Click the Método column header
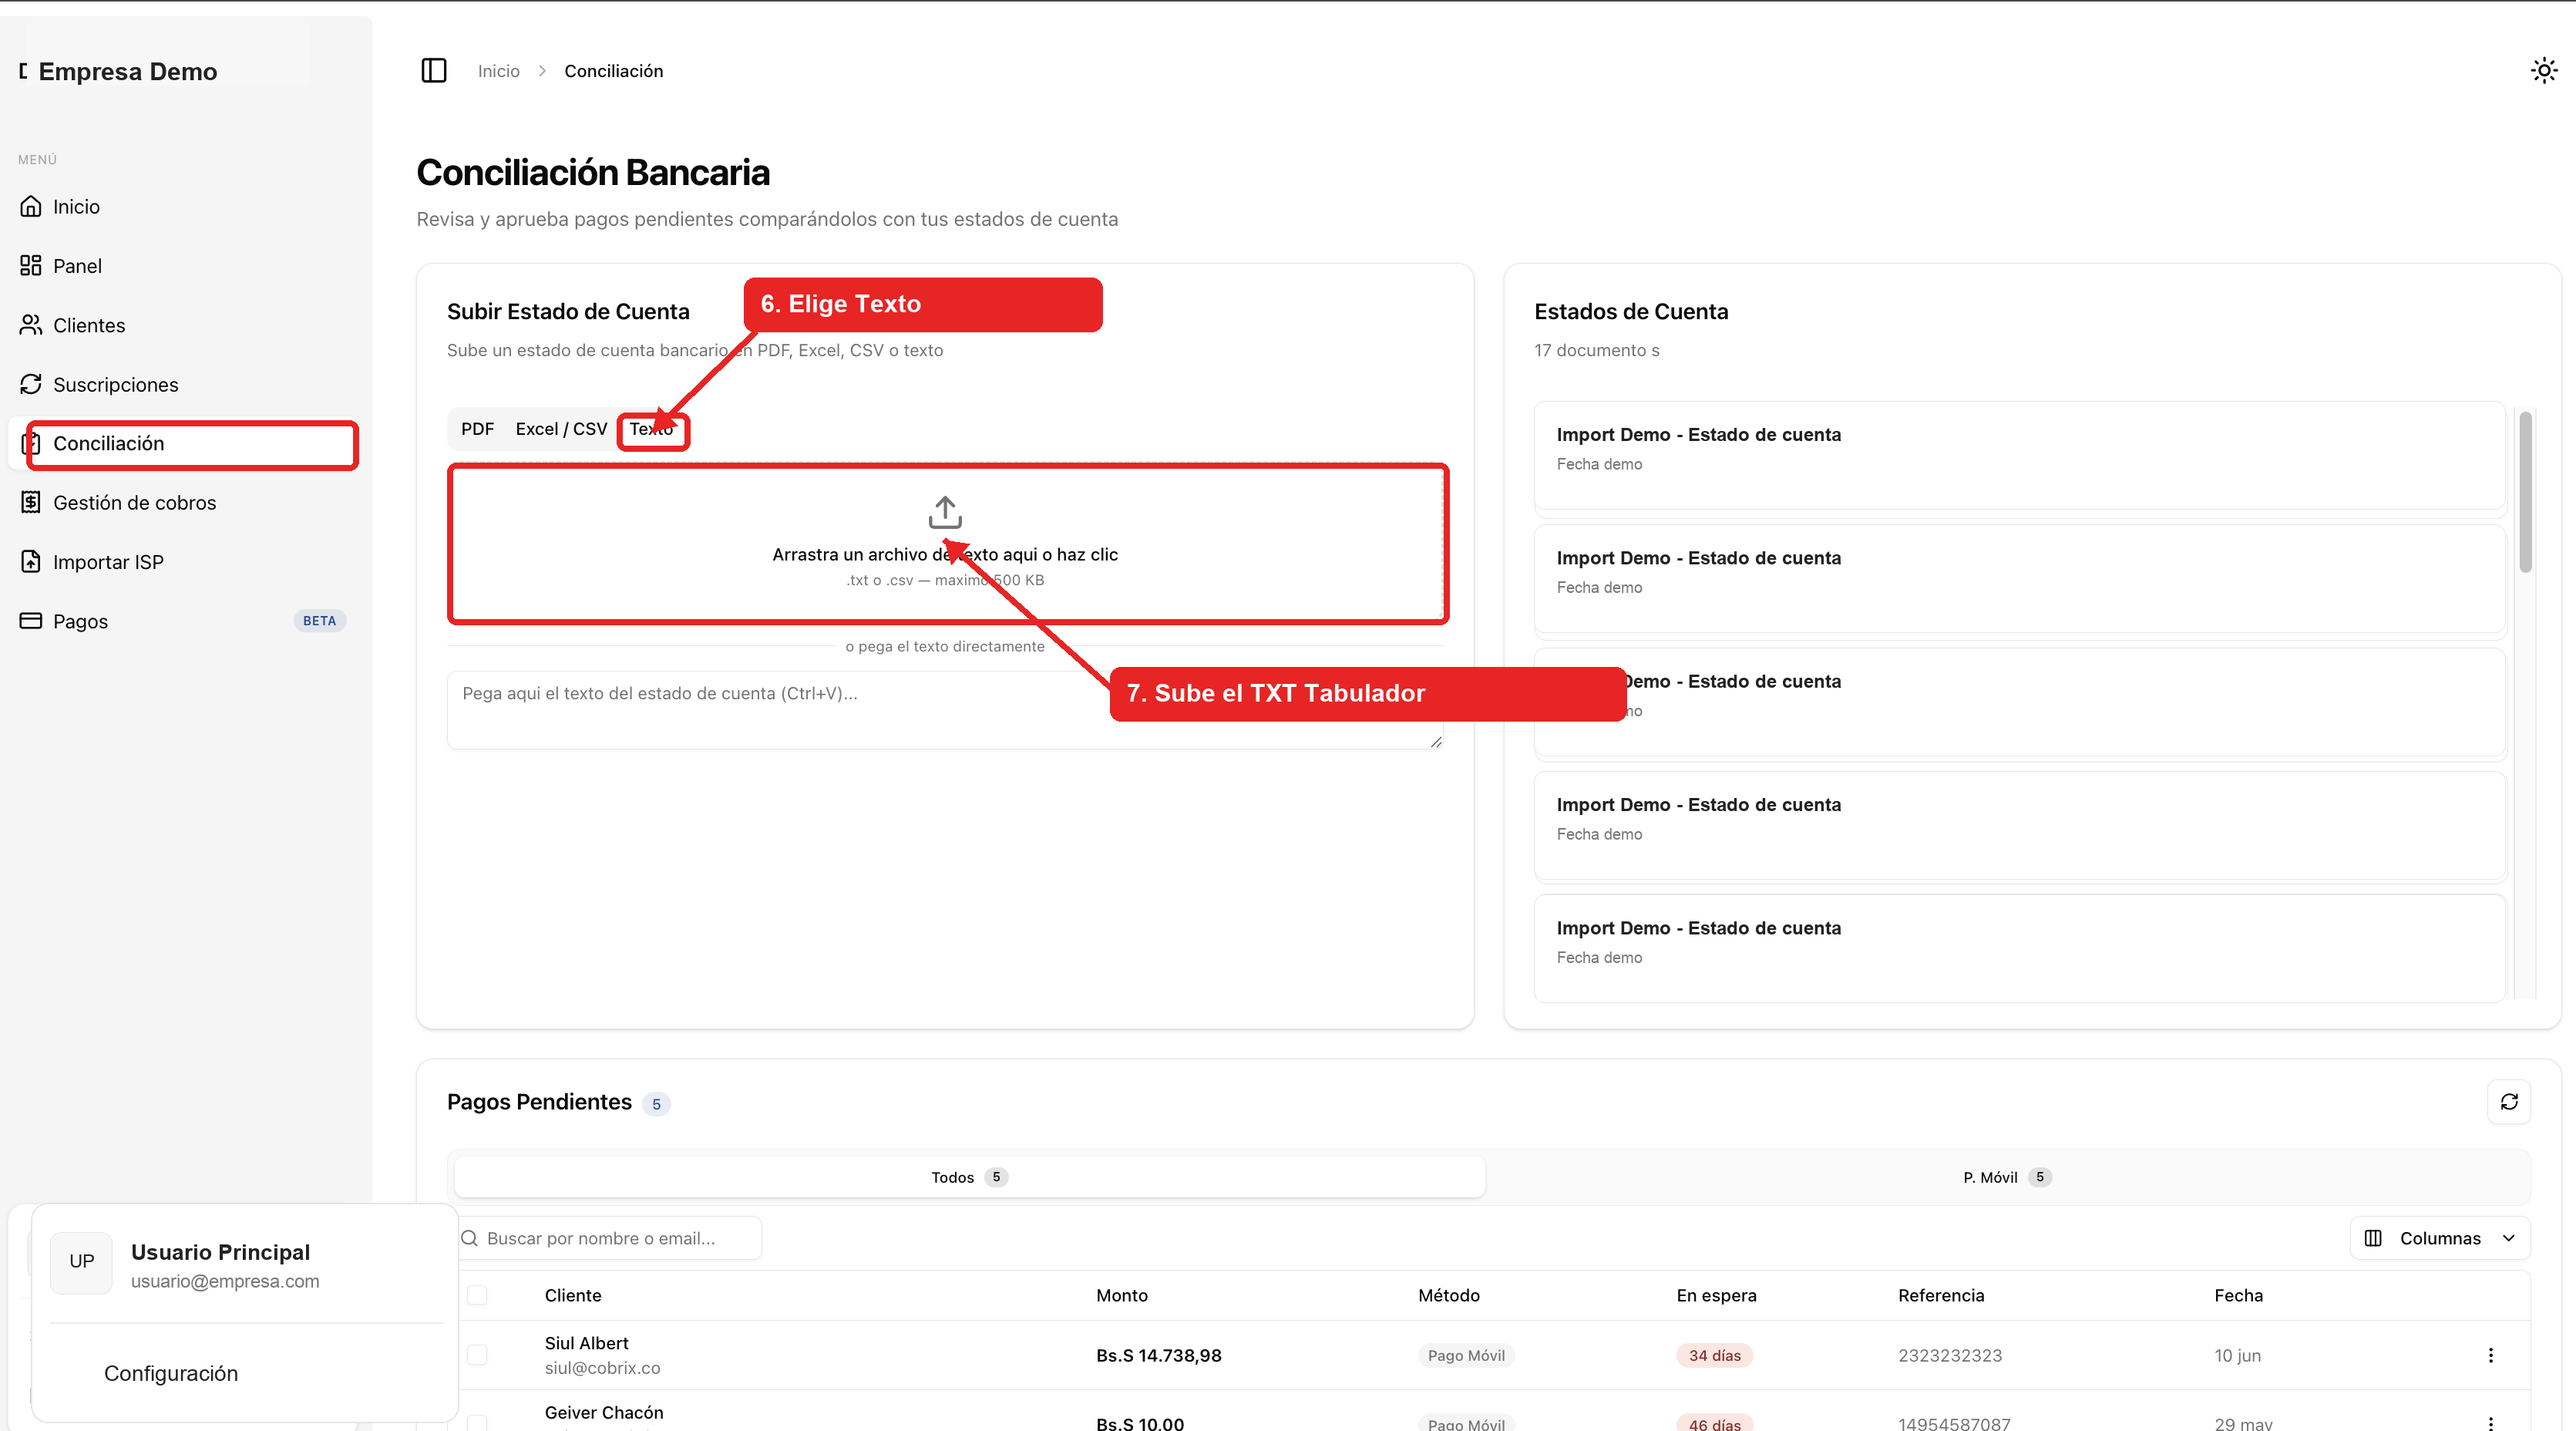The width and height of the screenshot is (2576, 1431). coord(1449,1295)
